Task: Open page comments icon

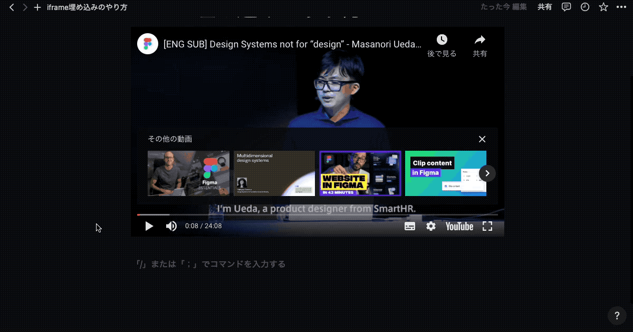Action: 566,7
